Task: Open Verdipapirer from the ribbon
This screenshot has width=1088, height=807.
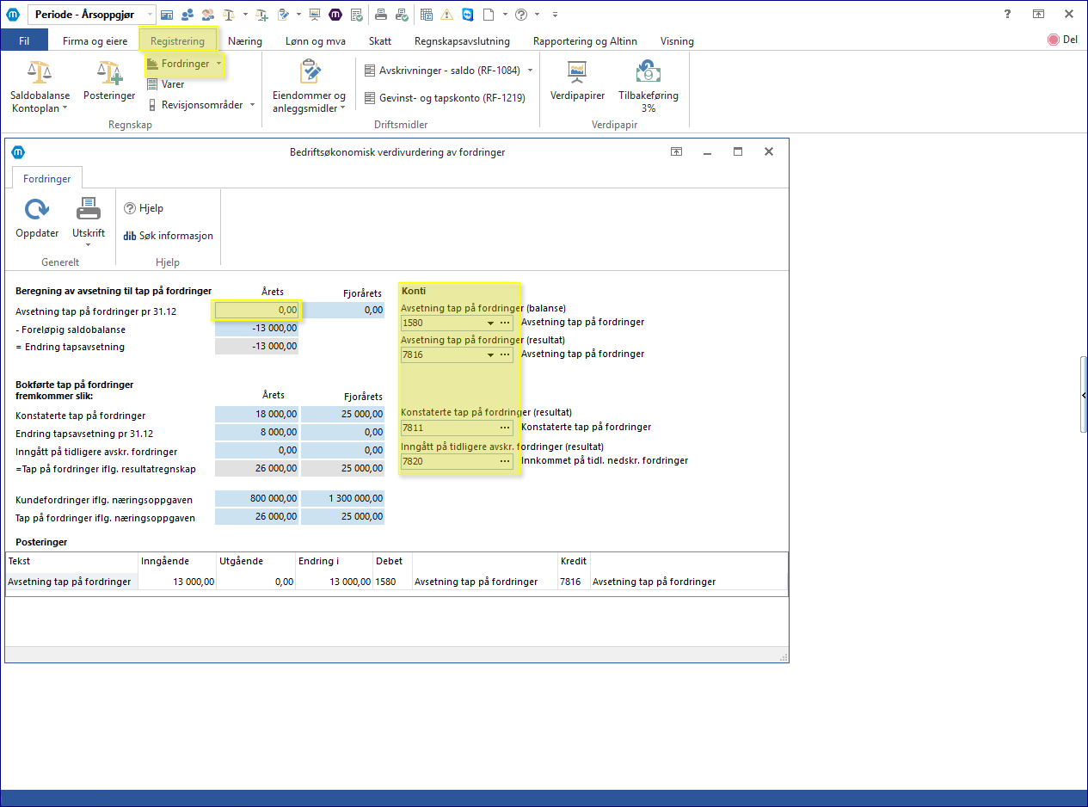Action: point(577,83)
